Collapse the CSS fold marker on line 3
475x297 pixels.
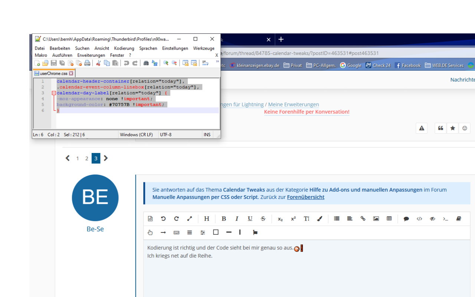click(54, 93)
